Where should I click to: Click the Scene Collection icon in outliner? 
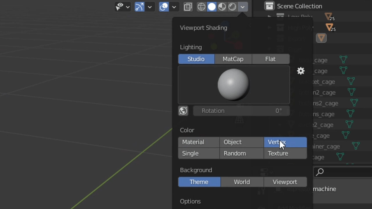point(269,6)
